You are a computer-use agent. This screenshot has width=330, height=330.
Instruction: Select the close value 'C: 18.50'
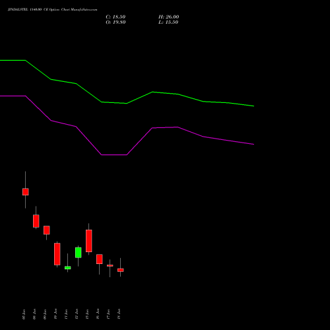click(115, 17)
